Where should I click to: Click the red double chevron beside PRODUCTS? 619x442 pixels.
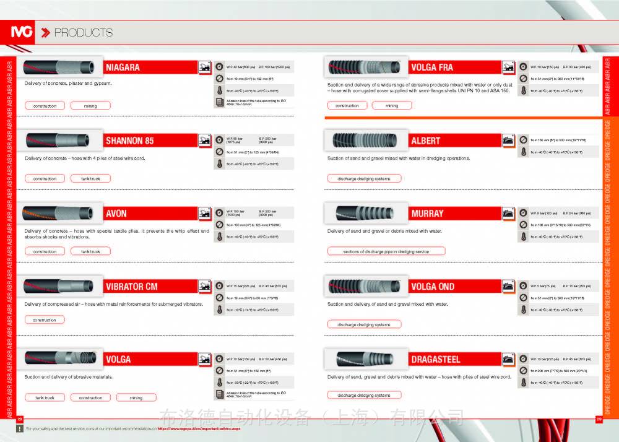click(x=45, y=33)
